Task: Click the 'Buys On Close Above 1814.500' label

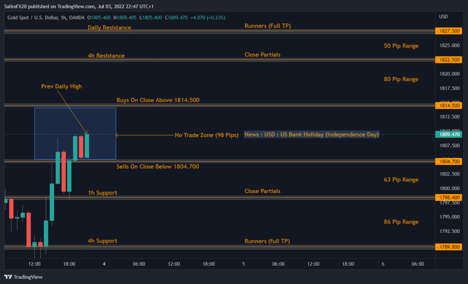Action: tap(158, 100)
